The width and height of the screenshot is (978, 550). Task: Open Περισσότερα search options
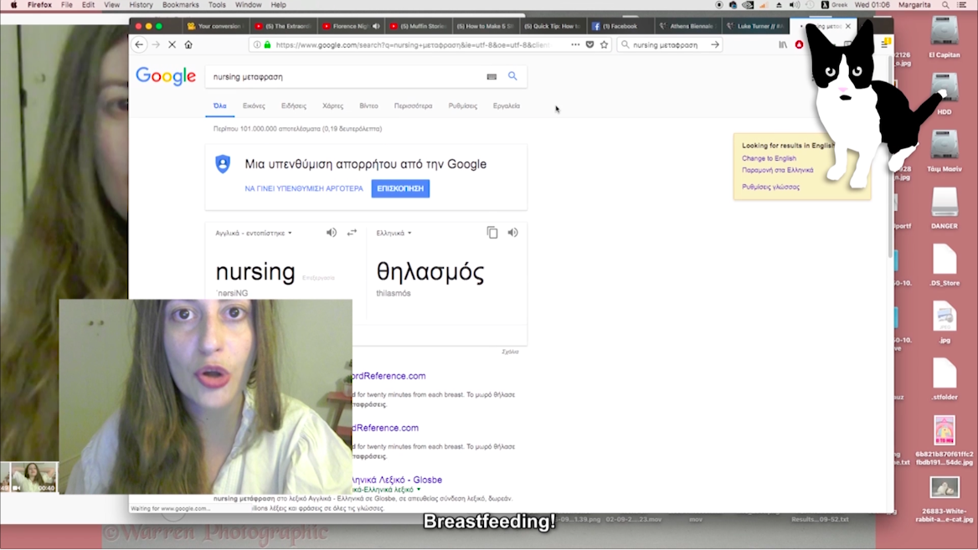click(x=413, y=106)
